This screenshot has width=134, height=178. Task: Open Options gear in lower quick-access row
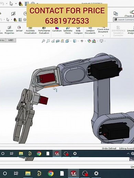[25, 20]
